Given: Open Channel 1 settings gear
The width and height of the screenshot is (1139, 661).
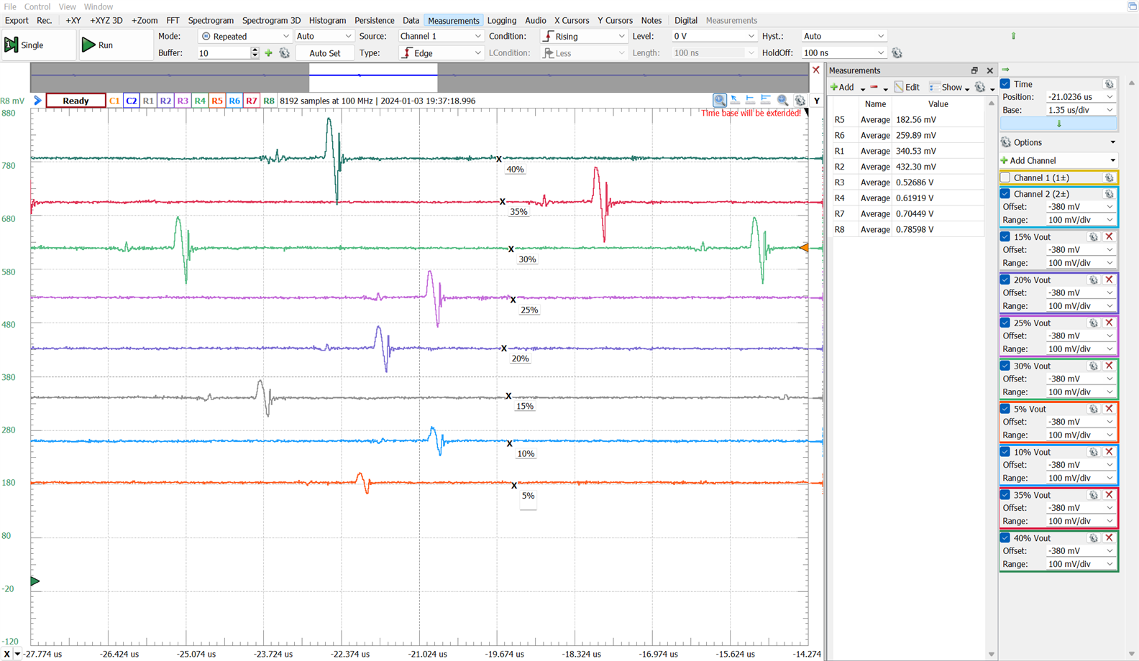Looking at the screenshot, I should [x=1109, y=177].
